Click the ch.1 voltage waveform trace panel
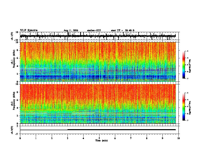 pos(99,36)
